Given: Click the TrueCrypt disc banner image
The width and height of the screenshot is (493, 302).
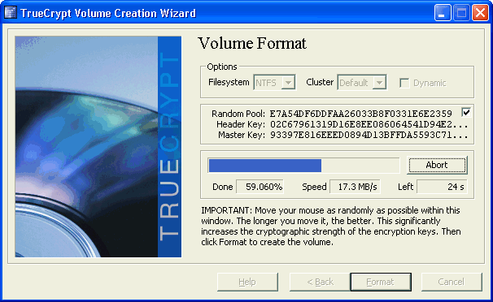Looking at the screenshot, I should point(98,147).
